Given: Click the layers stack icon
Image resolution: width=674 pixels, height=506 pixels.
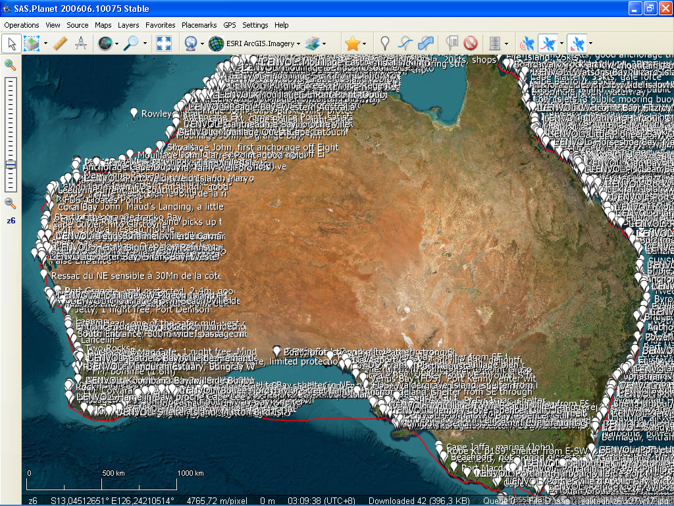Looking at the screenshot, I should (313, 43).
